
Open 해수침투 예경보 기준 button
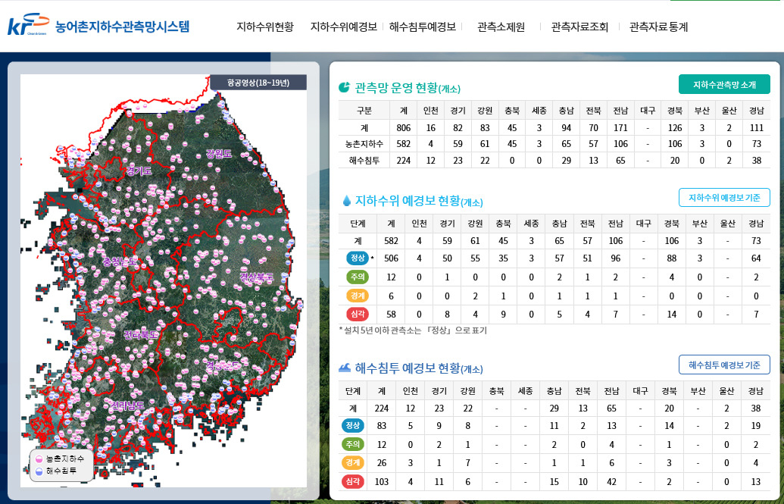(724, 365)
